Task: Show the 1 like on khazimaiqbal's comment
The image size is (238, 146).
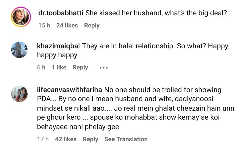Action: [59, 68]
